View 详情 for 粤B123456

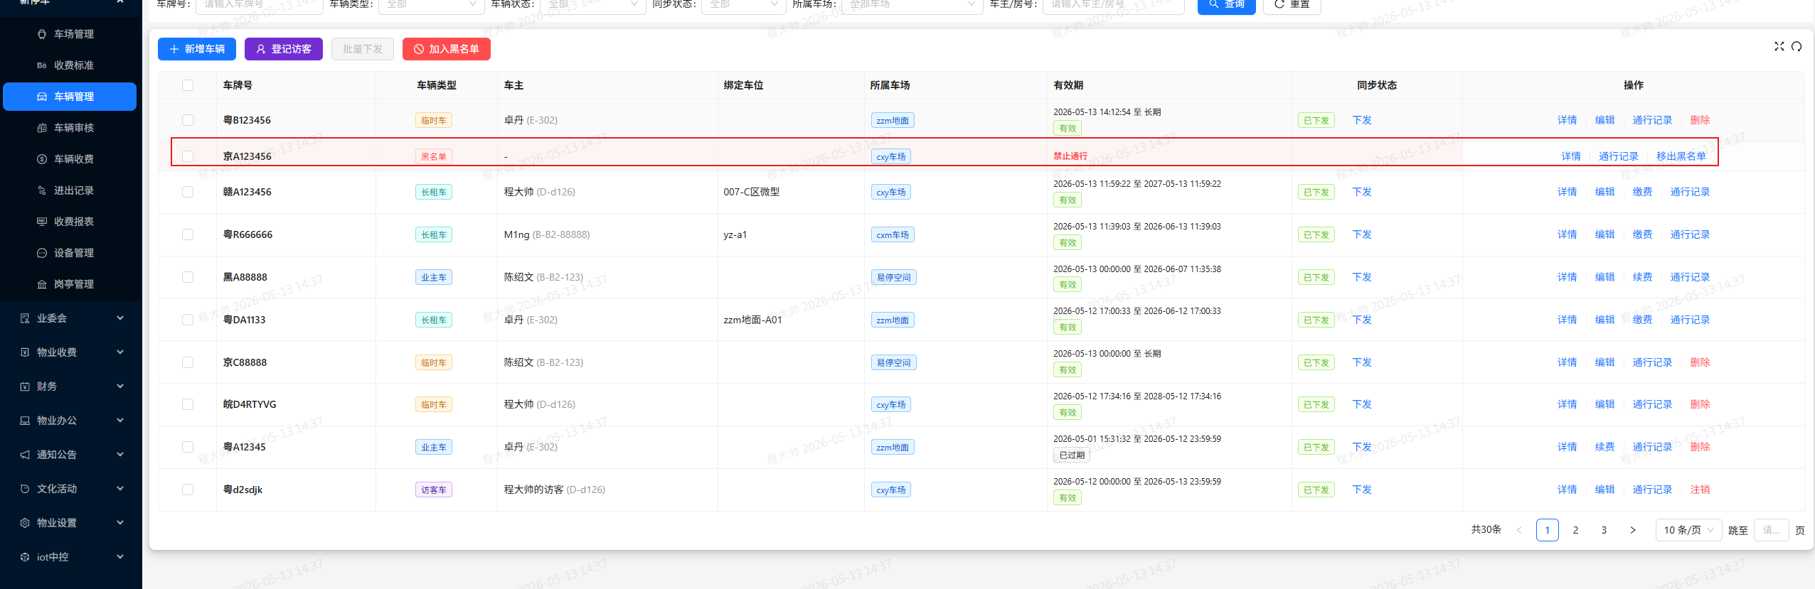(x=1567, y=120)
